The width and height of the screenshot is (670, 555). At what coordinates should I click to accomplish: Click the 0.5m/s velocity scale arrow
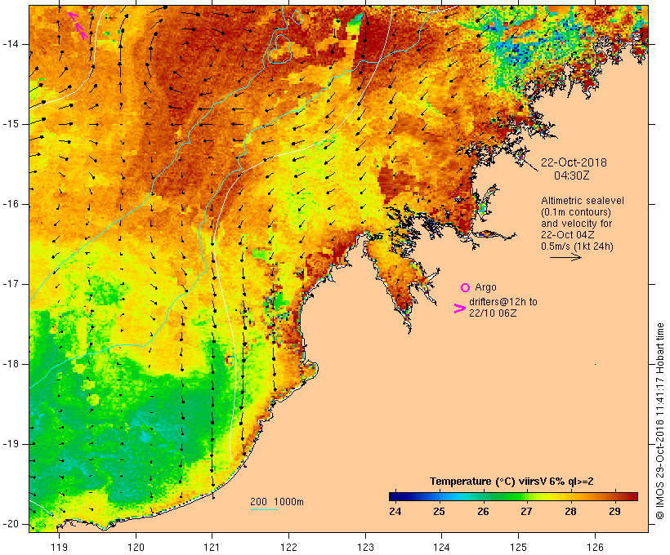click(x=565, y=257)
